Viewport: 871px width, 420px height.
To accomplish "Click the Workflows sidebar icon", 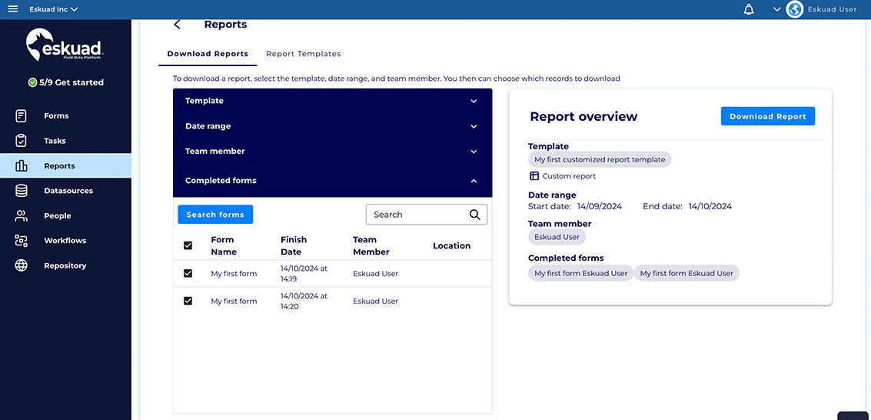I will click(22, 241).
